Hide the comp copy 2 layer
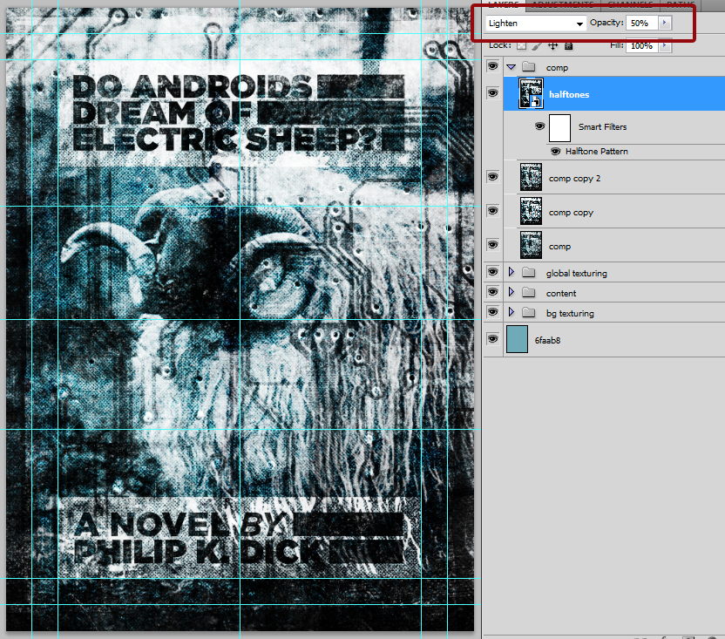The height and width of the screenshot is (639, 725). 493,177
